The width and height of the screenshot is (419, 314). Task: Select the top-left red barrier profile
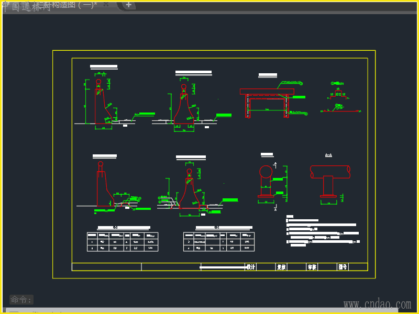tap(103, 102)
